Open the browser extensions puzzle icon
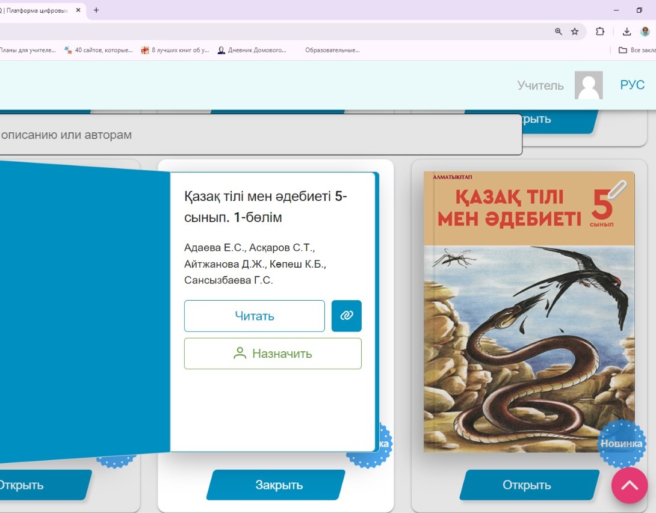Image resolution: width=656 pixels, height=513 pixels. [x=600, y=31]
